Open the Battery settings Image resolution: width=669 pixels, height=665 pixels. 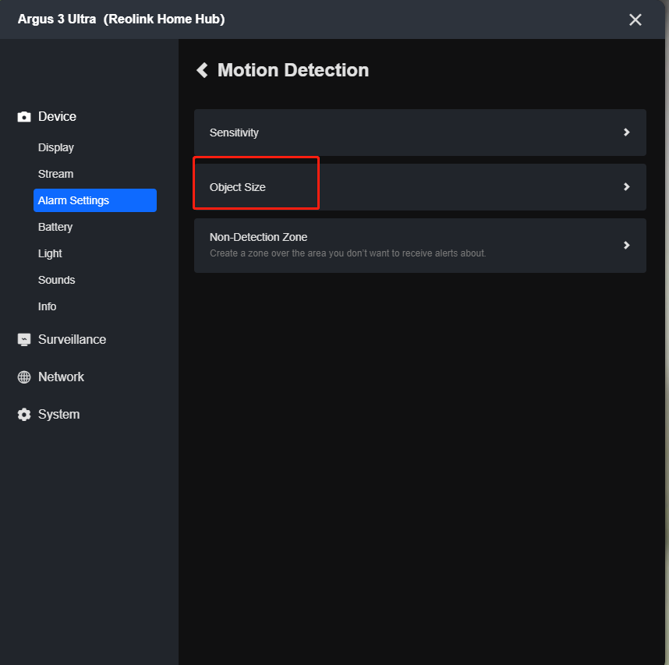(55, 227)
